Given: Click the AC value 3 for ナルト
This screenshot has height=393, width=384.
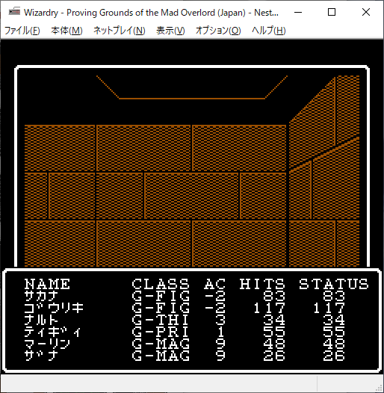Looking at the screenshot, I should pyautogui.click(x=220, y=320).
